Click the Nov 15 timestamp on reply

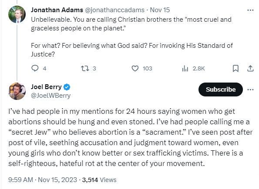click(x=160, y=10)
